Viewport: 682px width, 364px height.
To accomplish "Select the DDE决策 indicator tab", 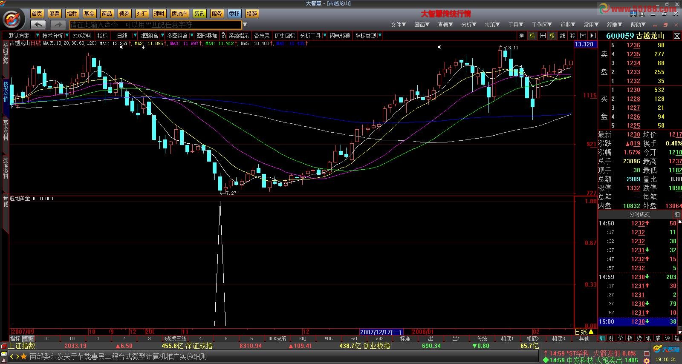I will [x=277, y=338].
